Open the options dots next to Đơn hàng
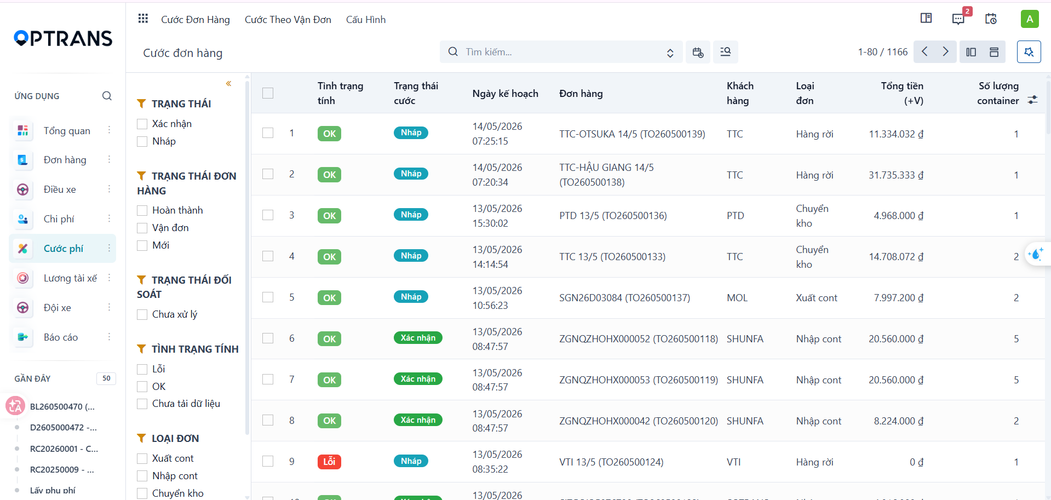The image size is (1051, 500). coord(109,160)
